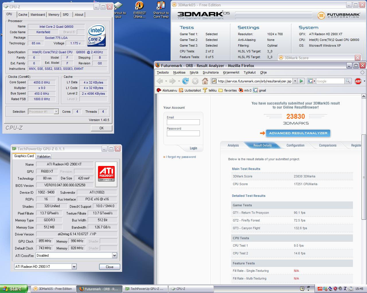Open EVEREST Ultimate desktop shortcut
The width and height of the screenshot is (367, 293).
tap(139, 10)
